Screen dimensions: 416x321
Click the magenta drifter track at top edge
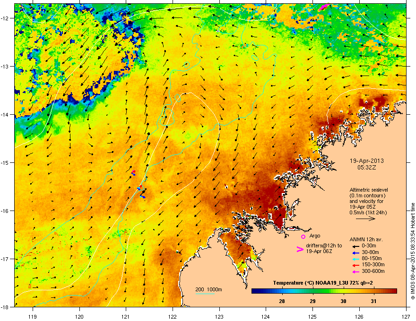click(324, 7)
